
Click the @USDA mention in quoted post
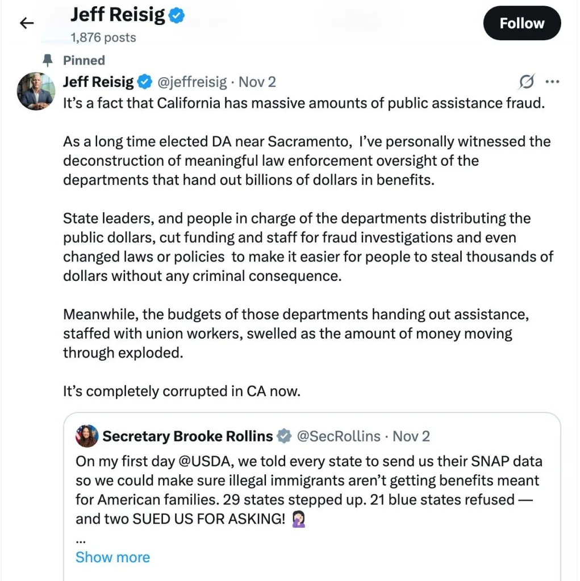pos(192,461)
